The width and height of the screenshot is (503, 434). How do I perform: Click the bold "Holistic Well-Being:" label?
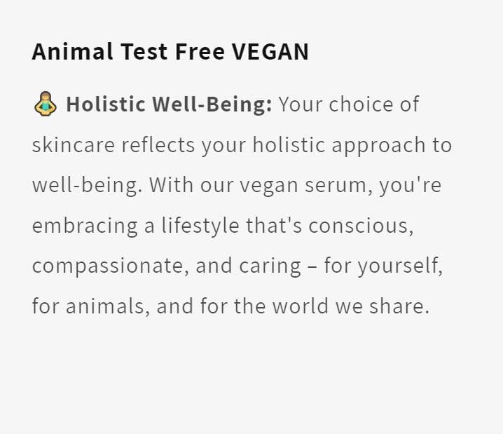coord(169,105)
